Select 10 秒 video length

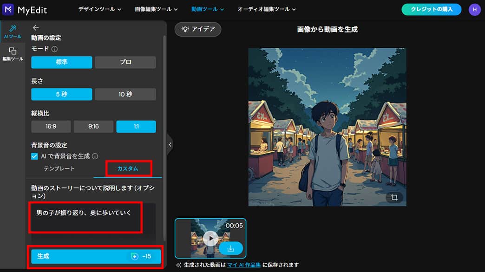126,94
